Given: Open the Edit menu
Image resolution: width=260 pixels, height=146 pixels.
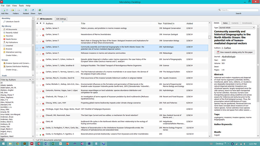Looking at the screenshot, I should 8,6.
